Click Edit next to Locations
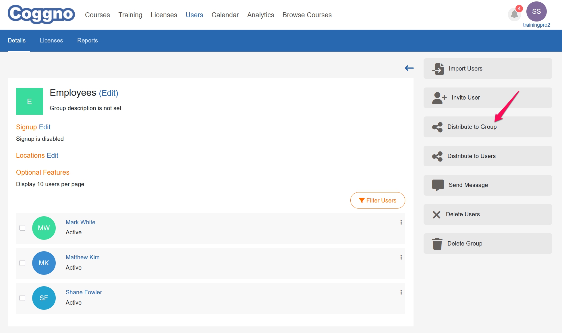 tap(53, 155)
